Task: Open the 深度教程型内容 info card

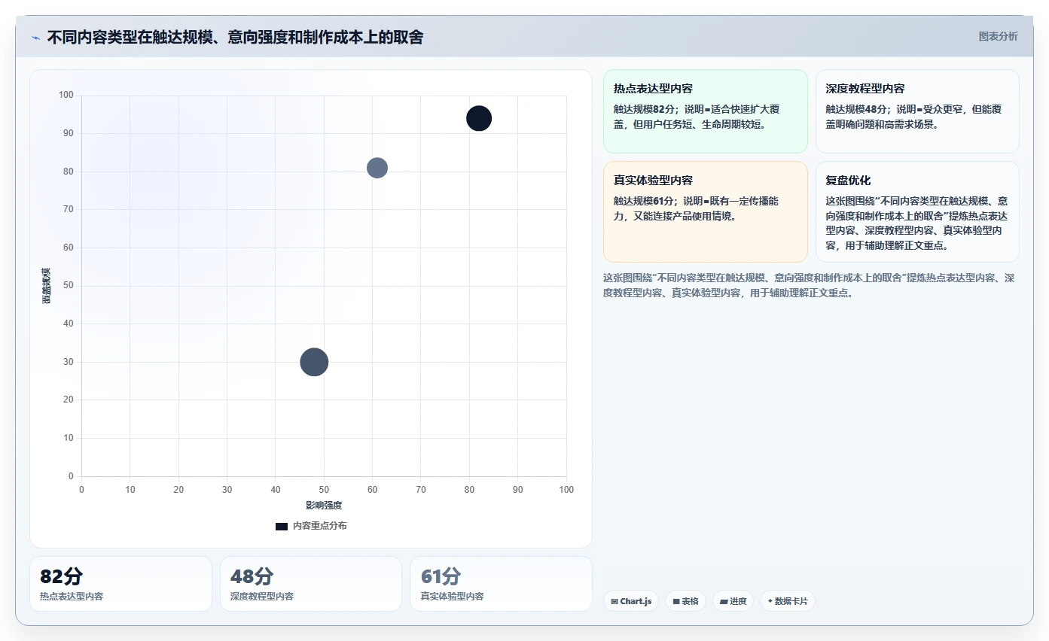Action: (x=917, y=111)
